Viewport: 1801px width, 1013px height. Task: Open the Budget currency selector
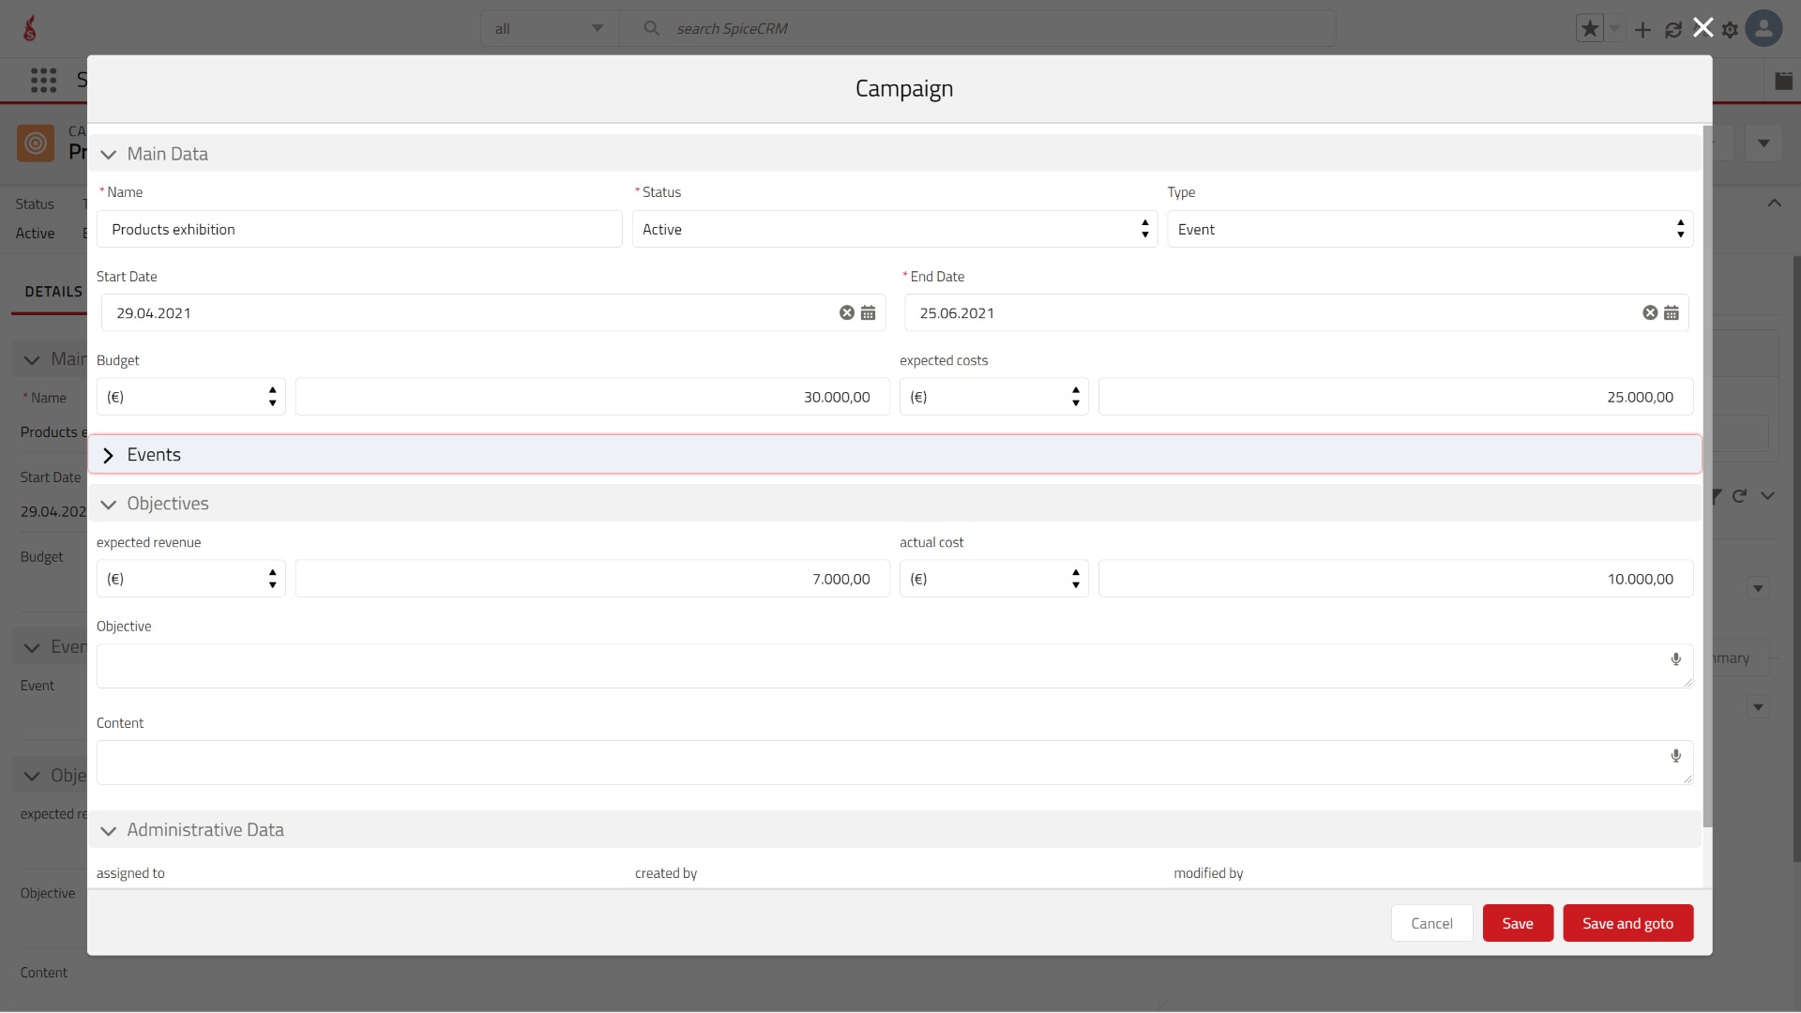pos(191,397)
